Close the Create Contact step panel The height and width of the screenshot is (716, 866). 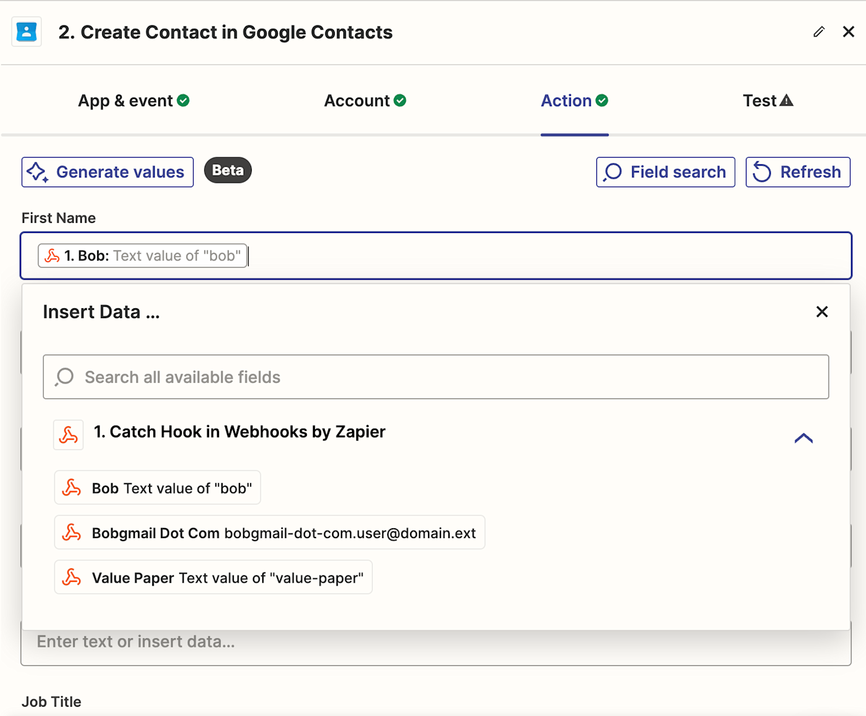coord(849,32)
